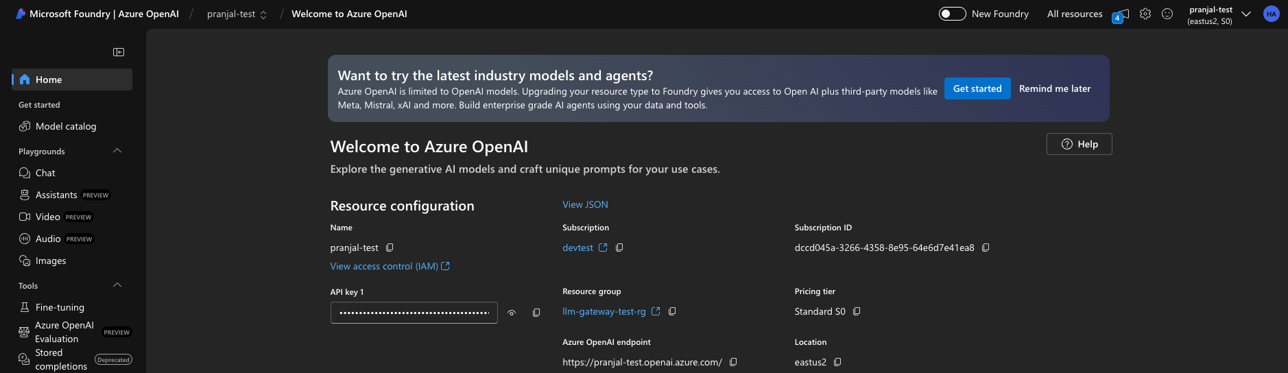Open View access control (IAM) link
This screenshot has width=1288, height=373.
coord(390,266)
